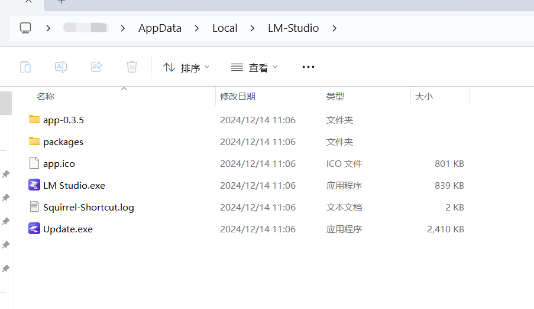
Task: Select the Update.exe application icon
Action: [x=34, y=229]
